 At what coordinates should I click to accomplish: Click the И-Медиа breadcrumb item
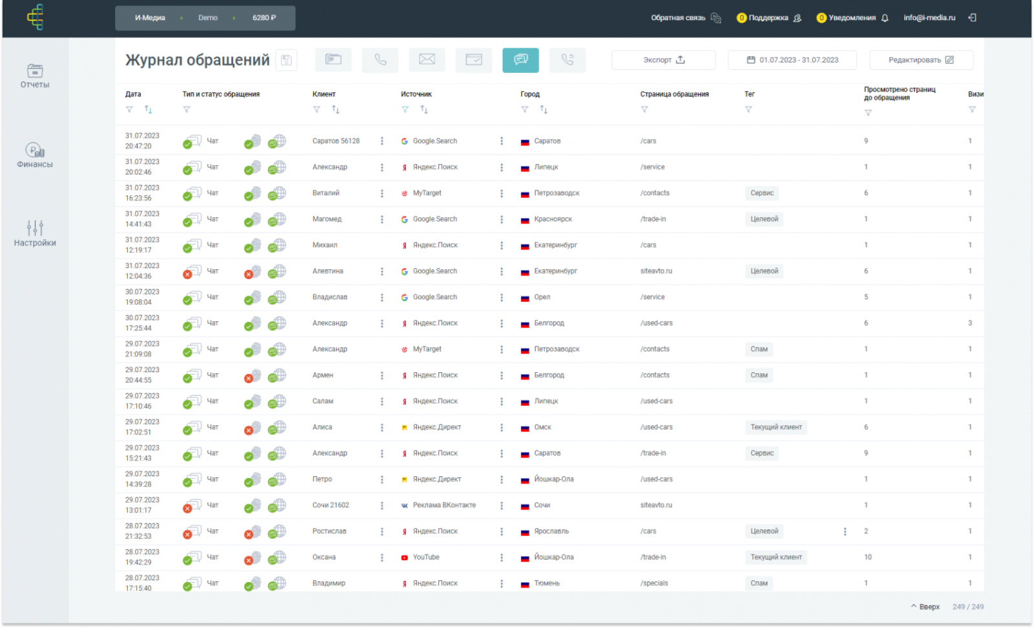150,18
